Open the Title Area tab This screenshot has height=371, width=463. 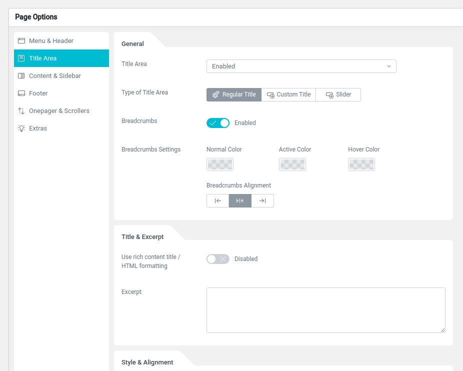click(x=61, y=58)
